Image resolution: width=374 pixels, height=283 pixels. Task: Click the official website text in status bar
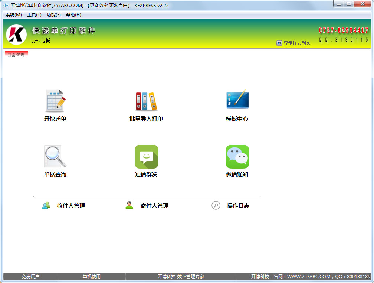[x=304, y=277]
